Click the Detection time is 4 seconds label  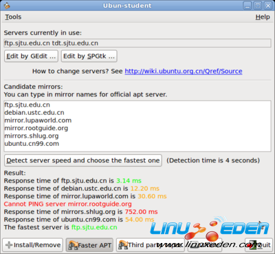coord(213,160)
